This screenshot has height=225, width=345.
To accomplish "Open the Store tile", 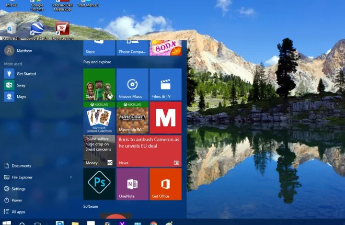I will (99, 48).
